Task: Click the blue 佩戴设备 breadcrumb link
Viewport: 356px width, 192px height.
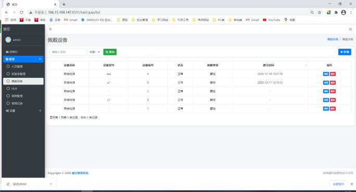Action: click(x=333, y=39)
